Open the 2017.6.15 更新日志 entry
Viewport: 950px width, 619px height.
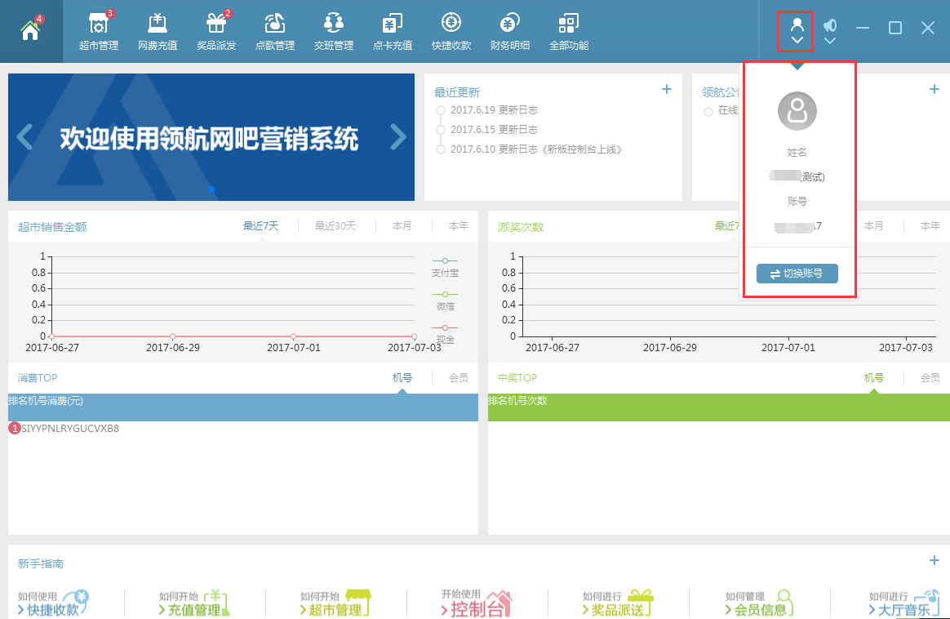[494, 129]
